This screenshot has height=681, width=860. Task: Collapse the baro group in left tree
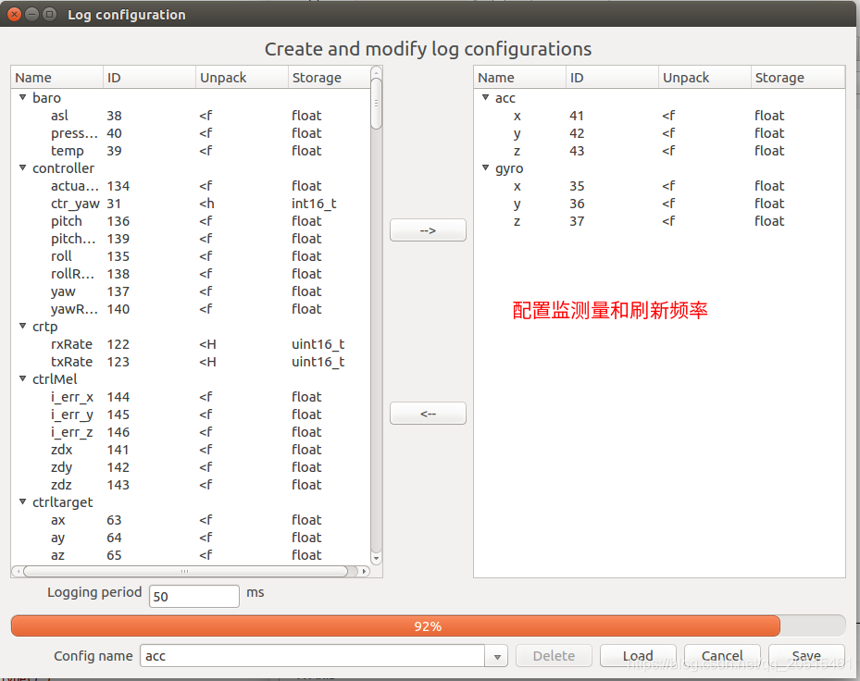[22, 97]
